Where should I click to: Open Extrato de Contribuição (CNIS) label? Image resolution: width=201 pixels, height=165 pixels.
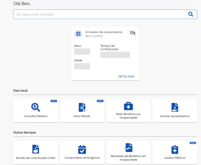(x=36, y=158)
